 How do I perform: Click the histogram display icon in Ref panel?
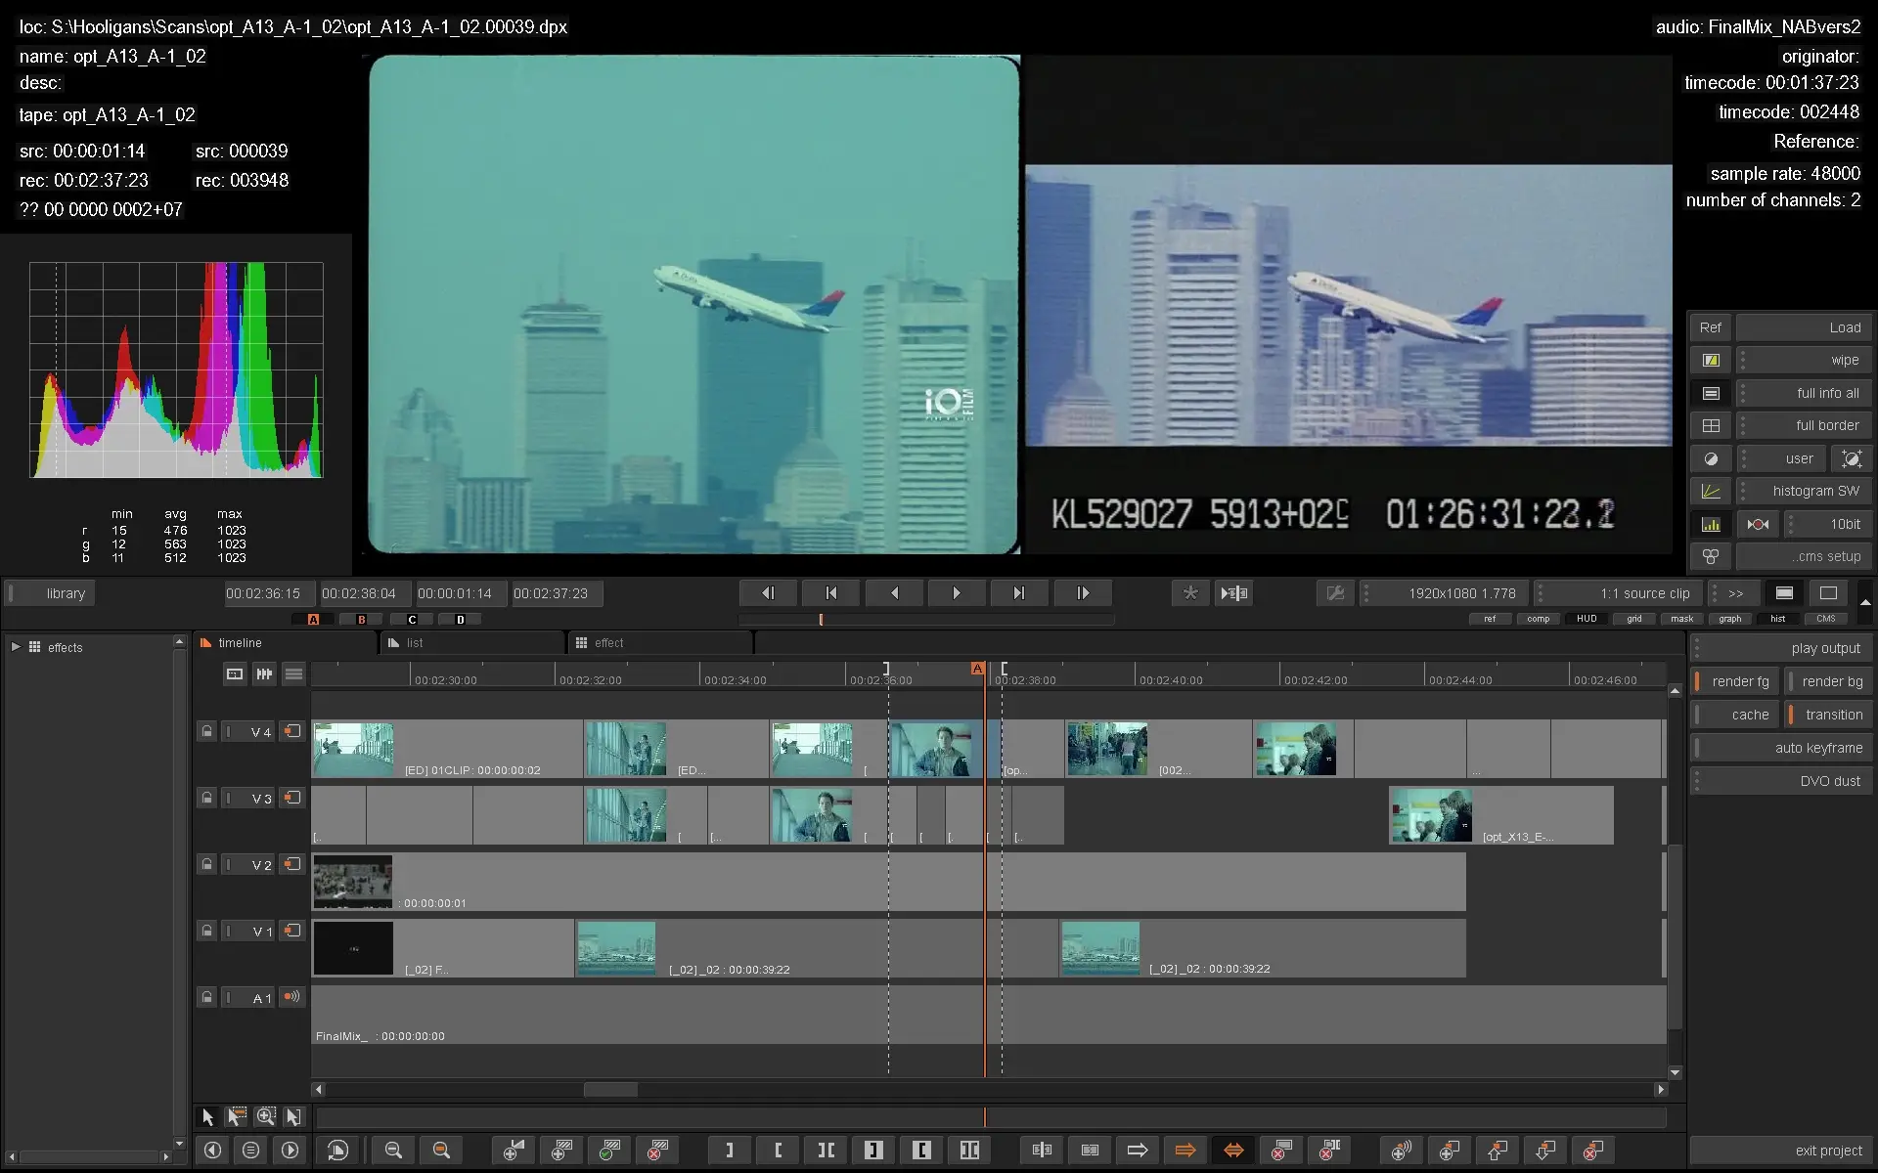tap(1711, 524)
